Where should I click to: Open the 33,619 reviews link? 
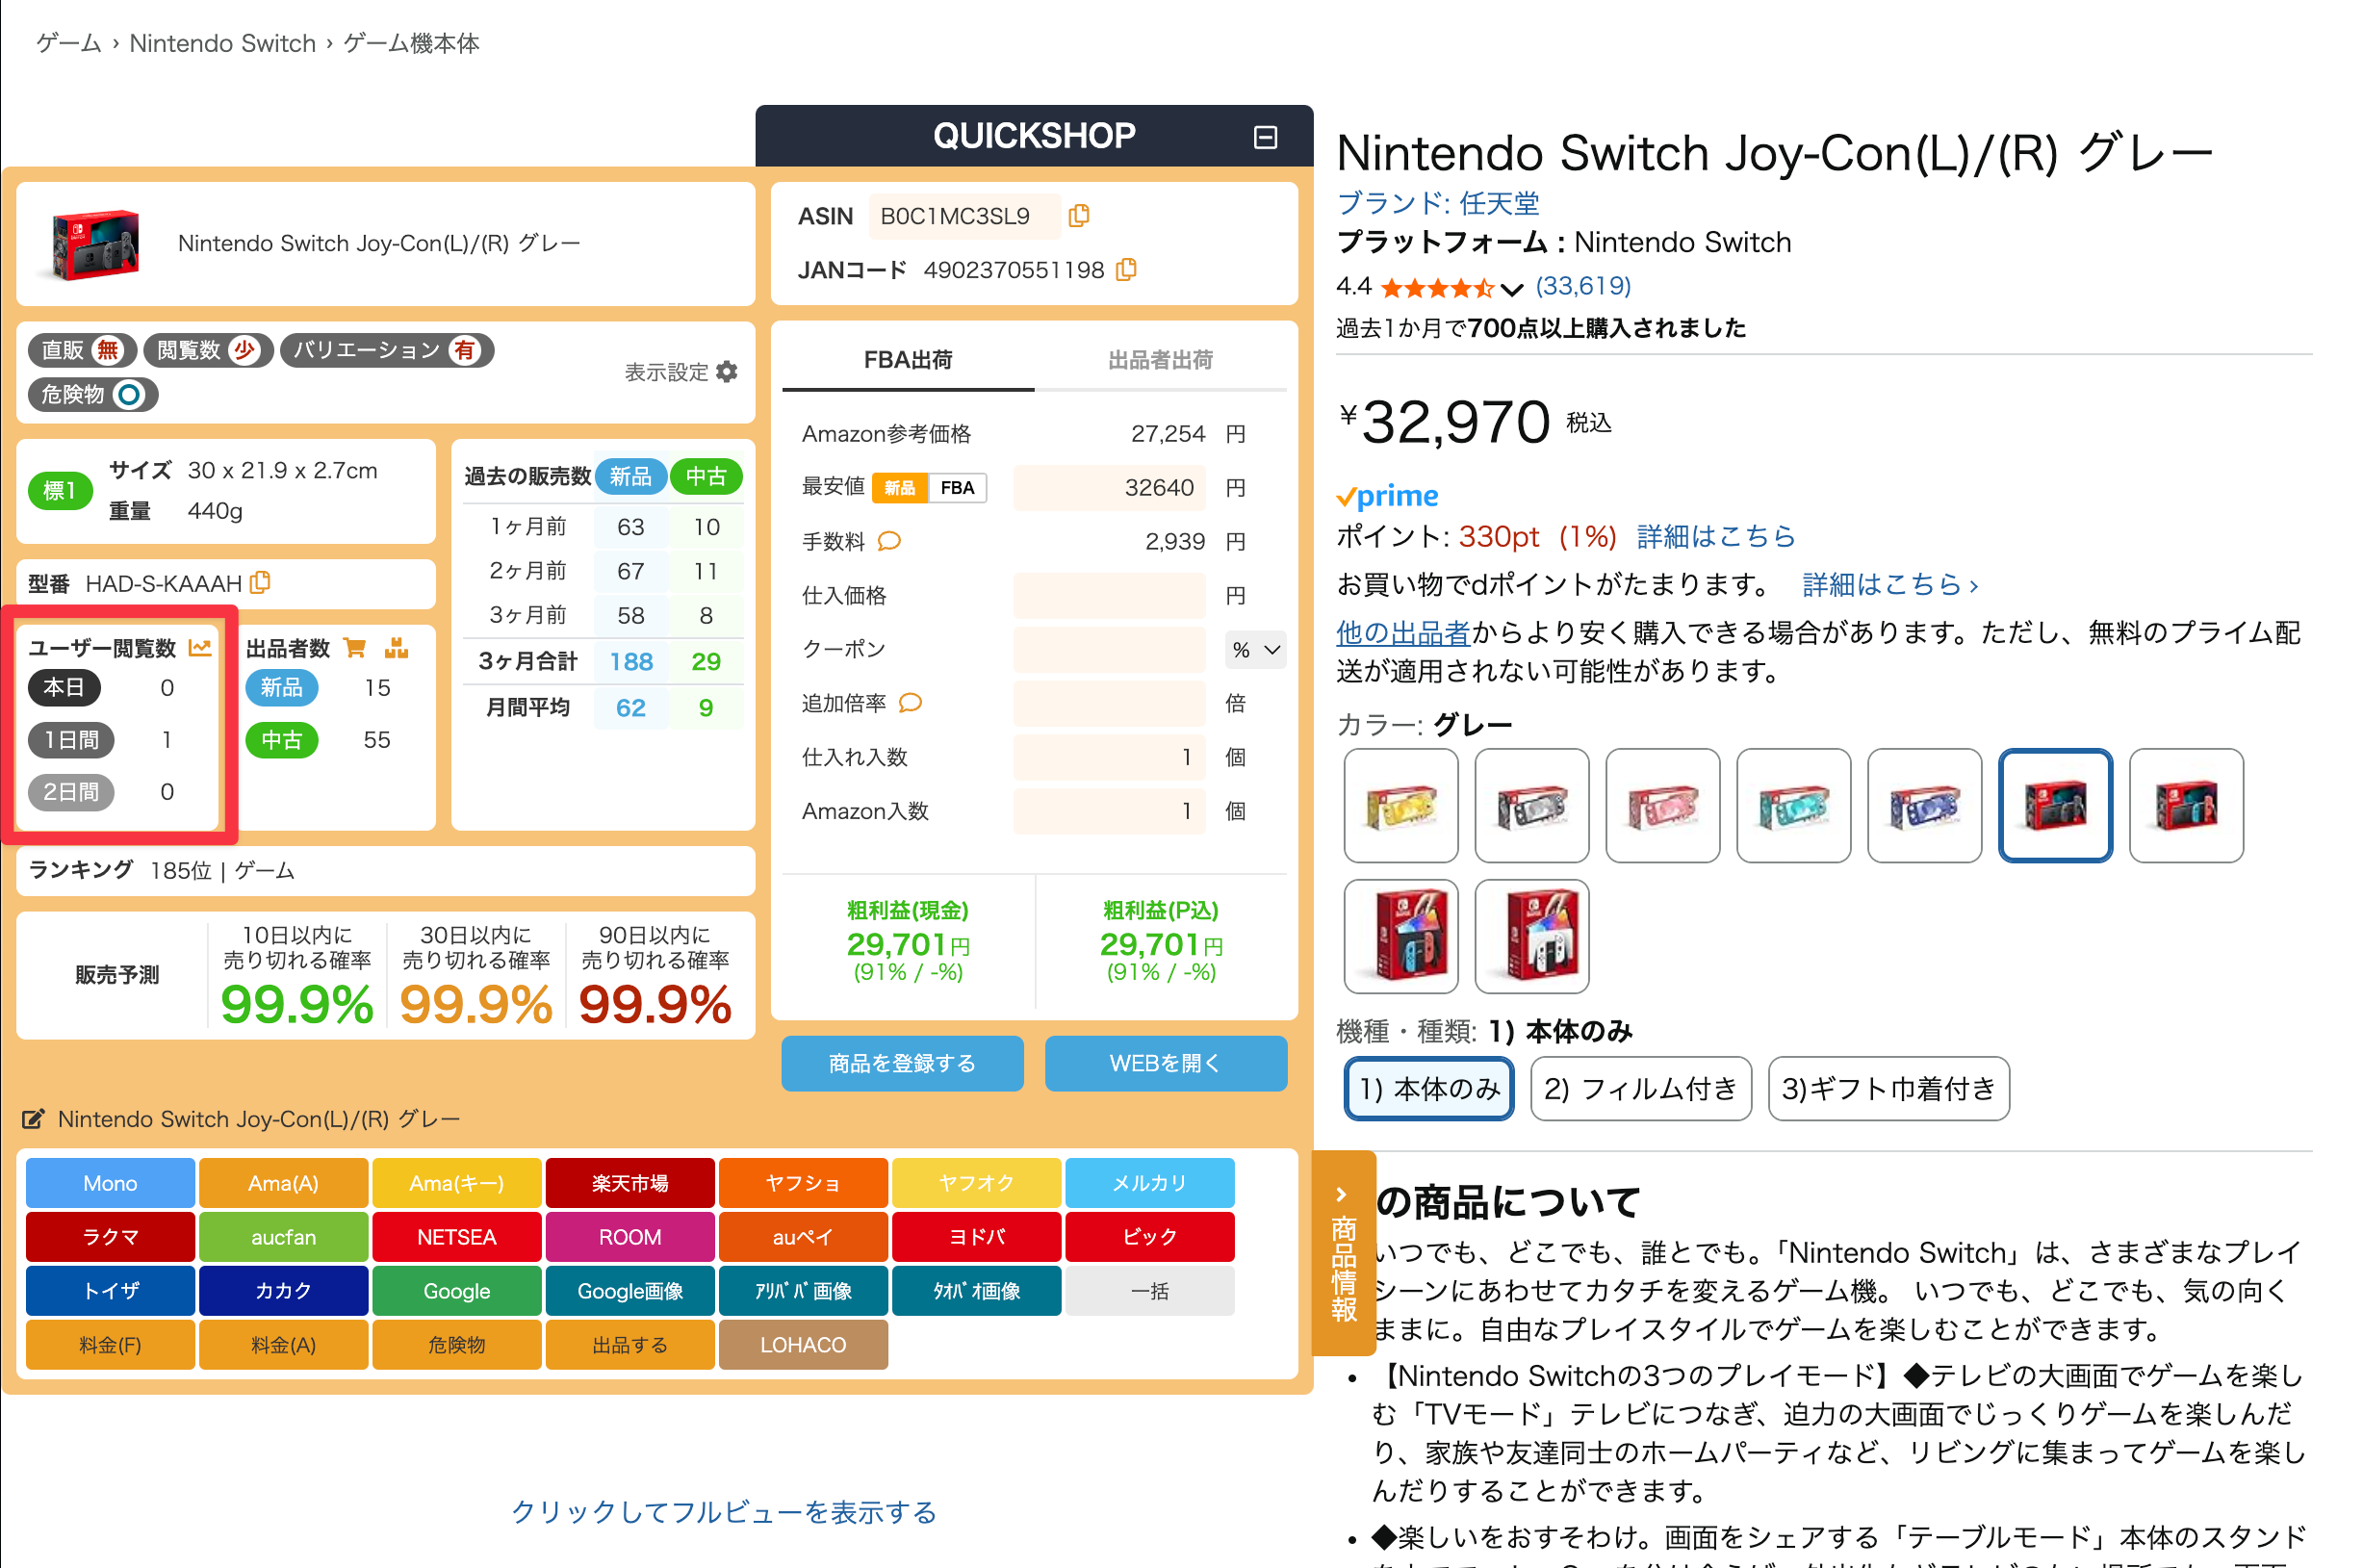1583,287
